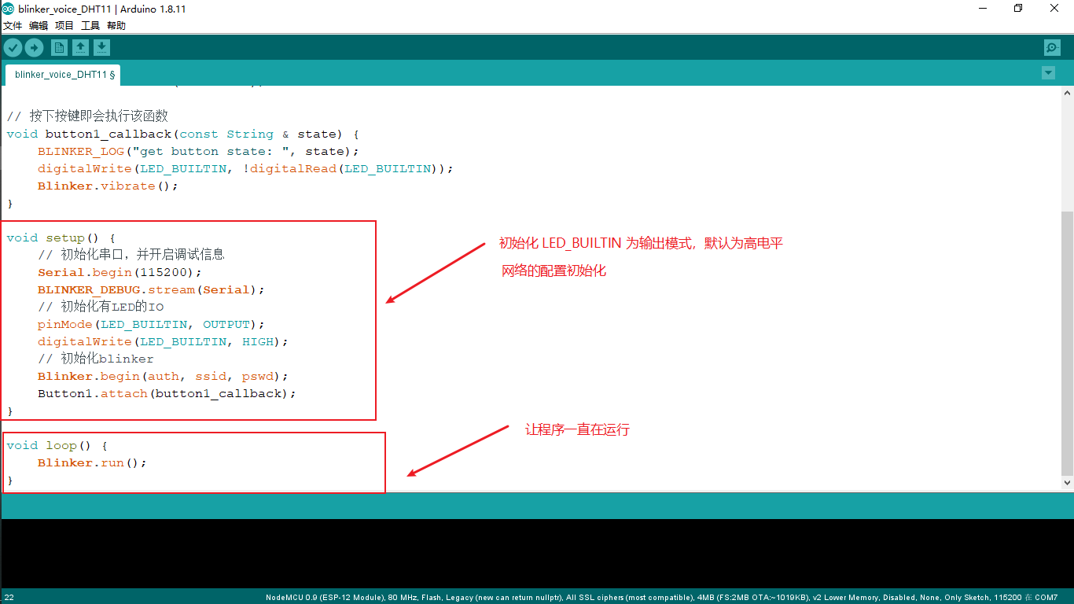Open the tab list dropdown arrow
Image resolution: width=1074 pixels, height=604 pixels.
click(x=1048, y=72)
